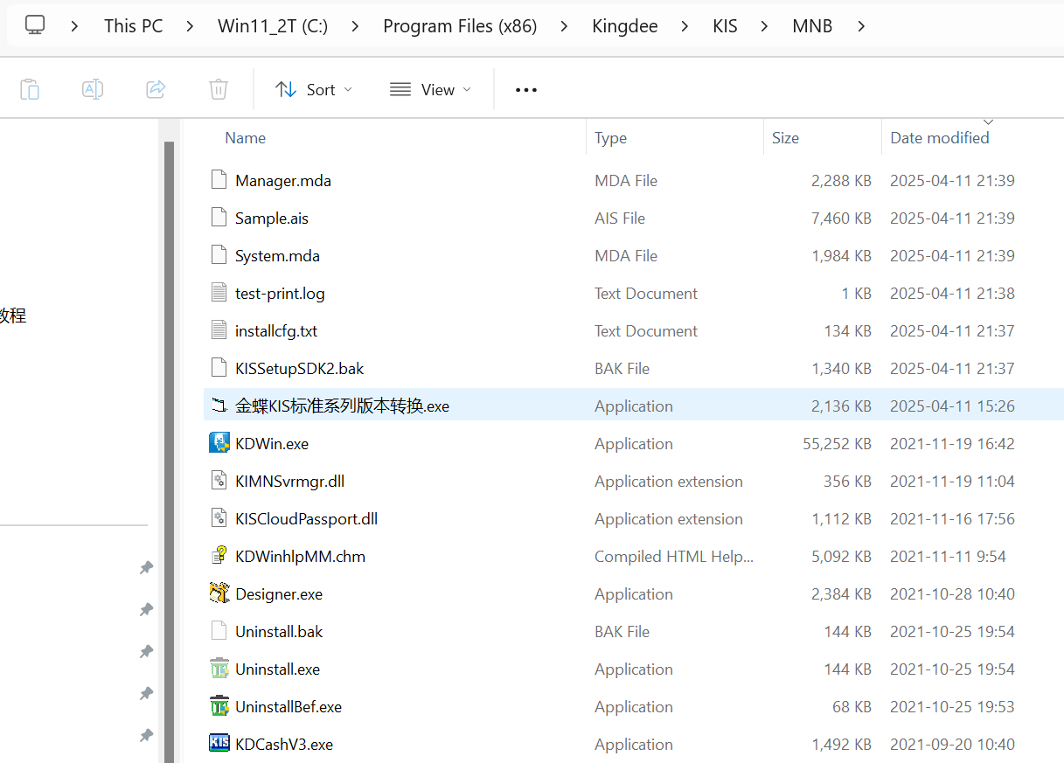Viewport: 1064px width, 763px height.
Task: Click the System.mda file icon
Action: coord(219,255)
